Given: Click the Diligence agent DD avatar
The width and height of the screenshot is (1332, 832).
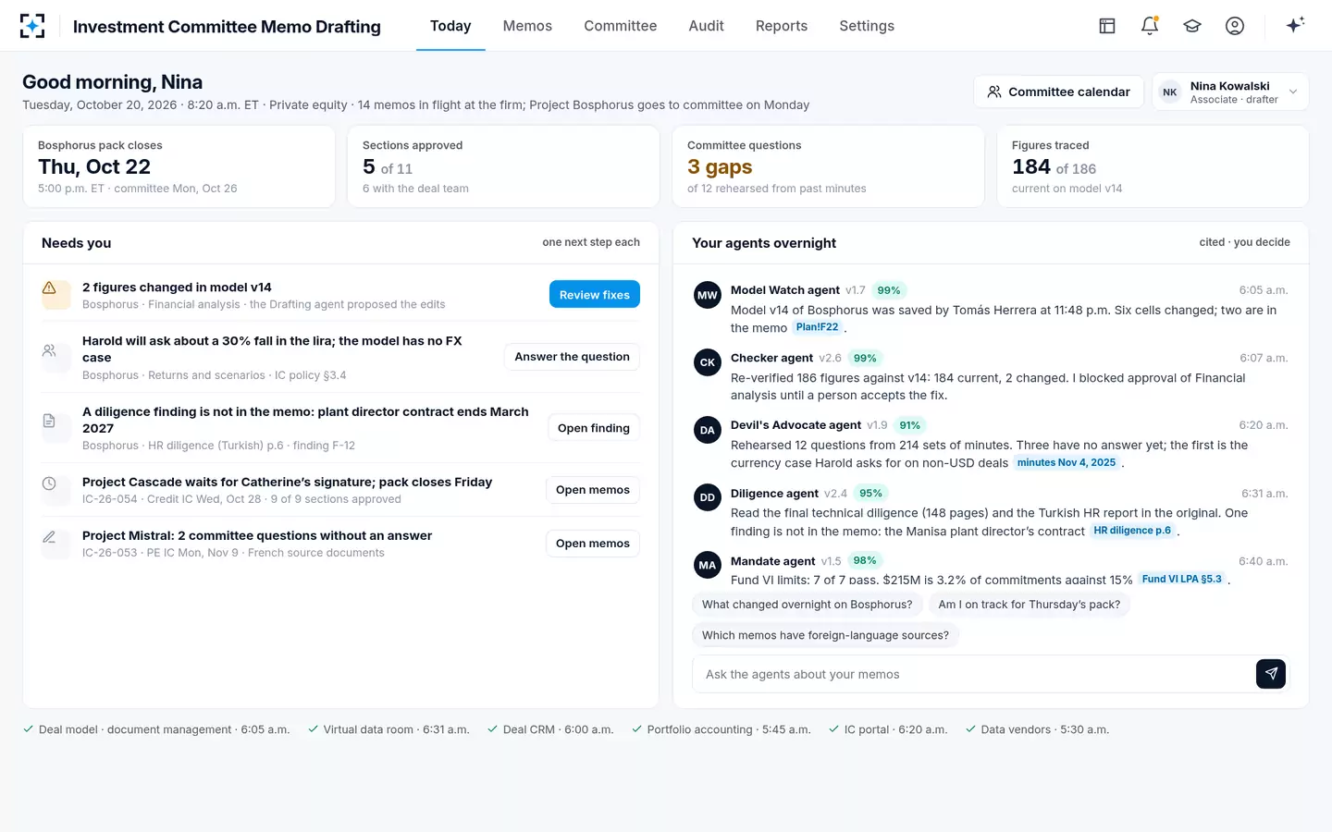Looking at the screenshot, I should pos(708,497).
